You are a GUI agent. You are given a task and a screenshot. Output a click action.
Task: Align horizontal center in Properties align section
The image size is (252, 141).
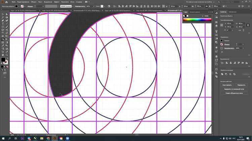coord(231,63)
